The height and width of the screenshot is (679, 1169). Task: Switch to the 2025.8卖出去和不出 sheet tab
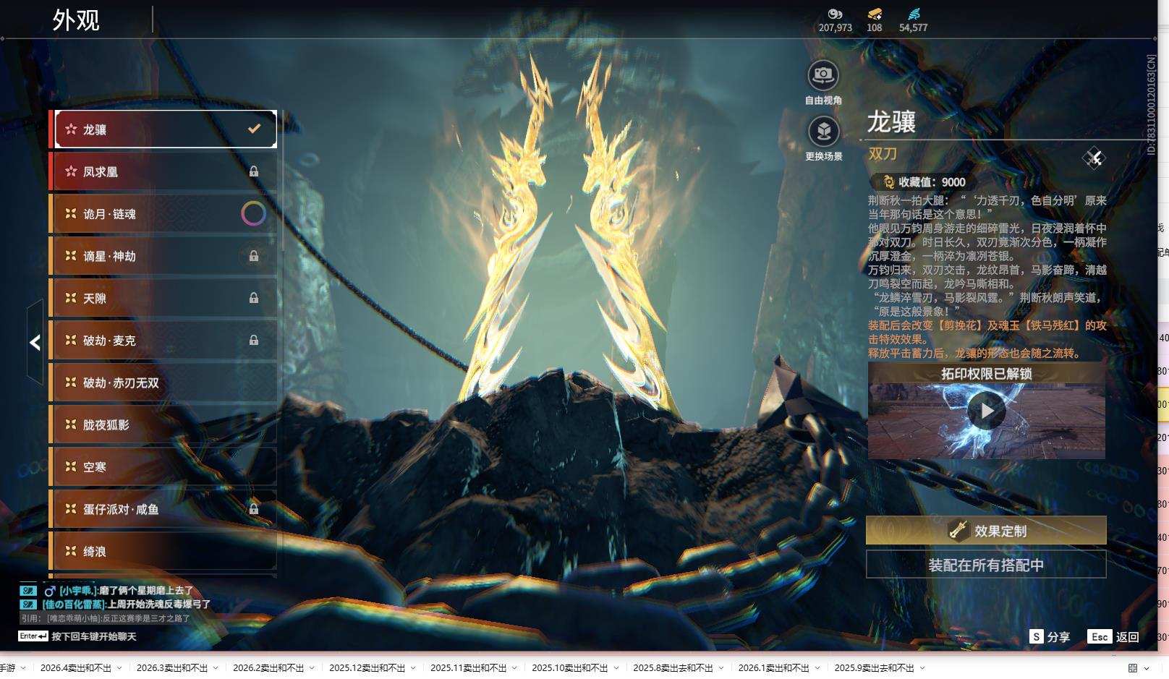coord(673,668)
